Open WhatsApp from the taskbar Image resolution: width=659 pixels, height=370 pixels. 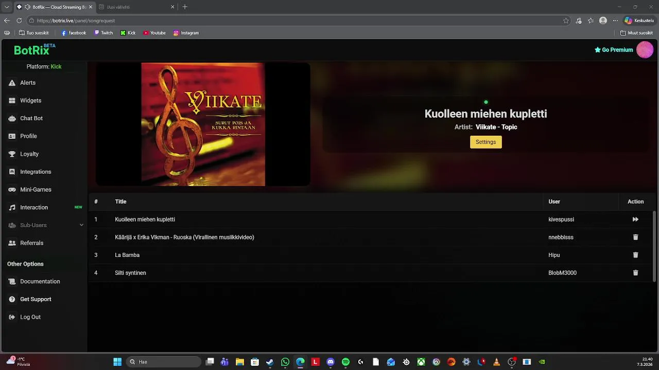[x=285, y=362]
